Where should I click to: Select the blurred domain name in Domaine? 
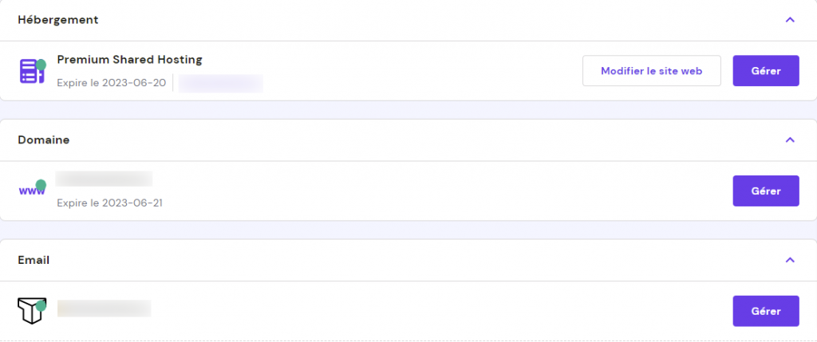[x=105, y=179]
